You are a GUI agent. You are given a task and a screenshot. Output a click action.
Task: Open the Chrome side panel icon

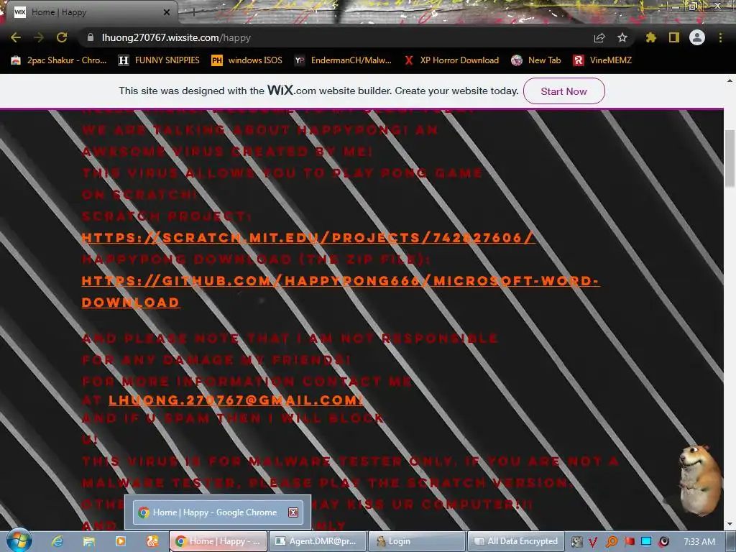(674, 37)
